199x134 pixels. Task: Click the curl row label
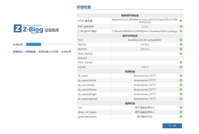pyautogui.click(x=80, y=108)
